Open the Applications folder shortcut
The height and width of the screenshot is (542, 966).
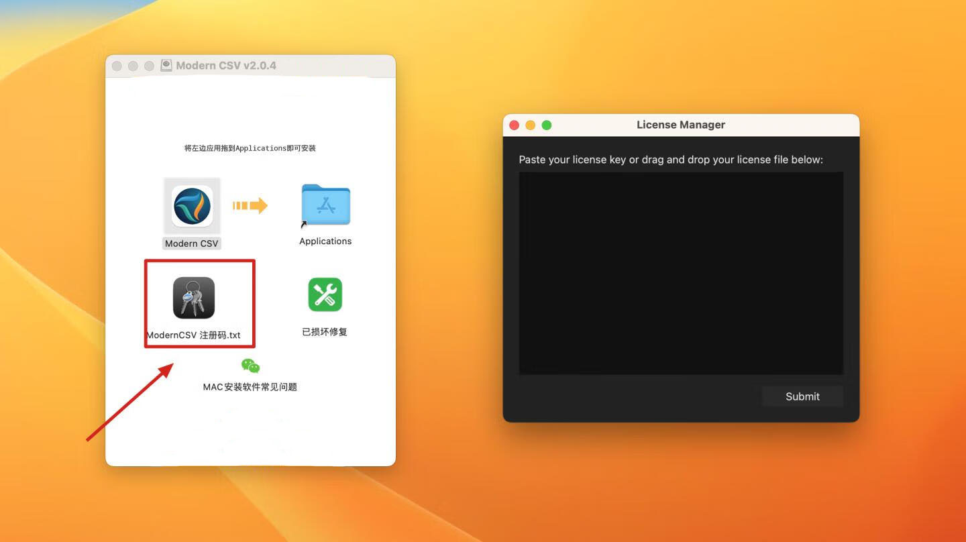[x=325, y=205]
